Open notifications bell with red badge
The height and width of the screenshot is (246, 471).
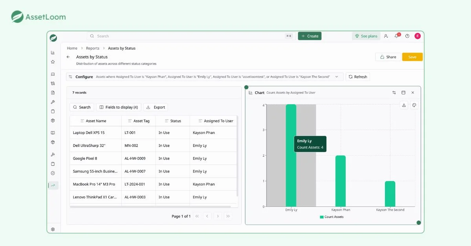click(397, 36)
